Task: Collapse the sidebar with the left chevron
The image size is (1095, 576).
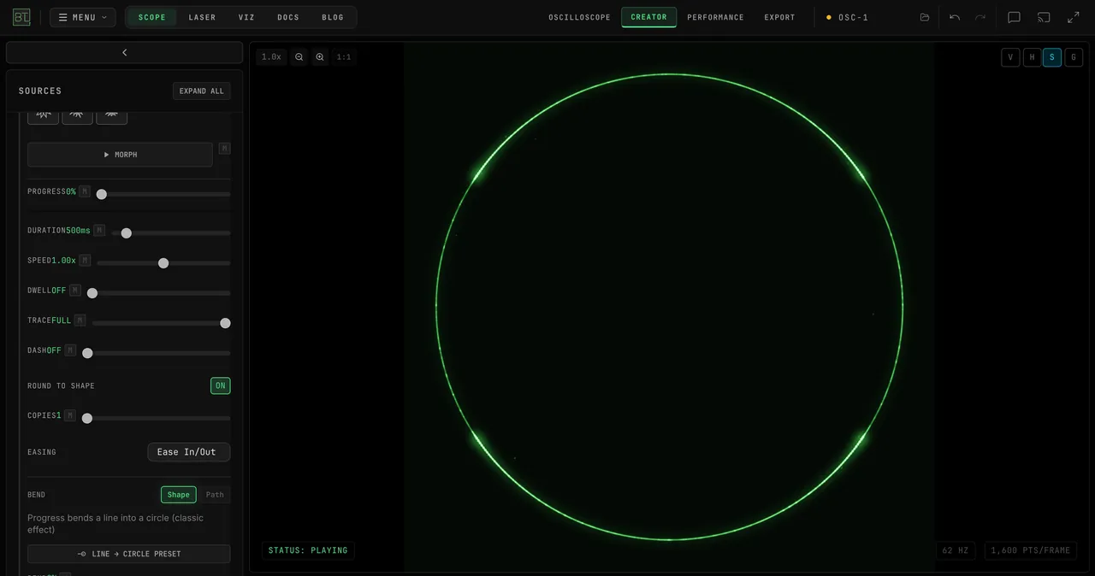Action: point(125,52)
